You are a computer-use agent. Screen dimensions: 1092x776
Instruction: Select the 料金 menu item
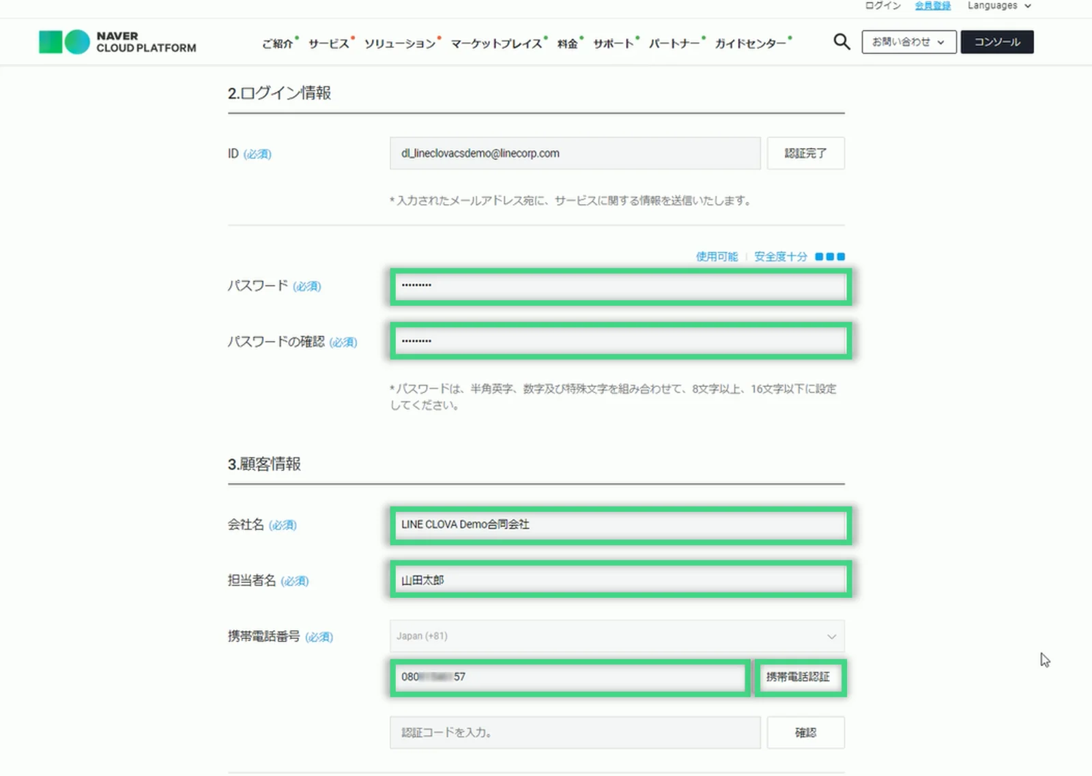pos(567,44)
